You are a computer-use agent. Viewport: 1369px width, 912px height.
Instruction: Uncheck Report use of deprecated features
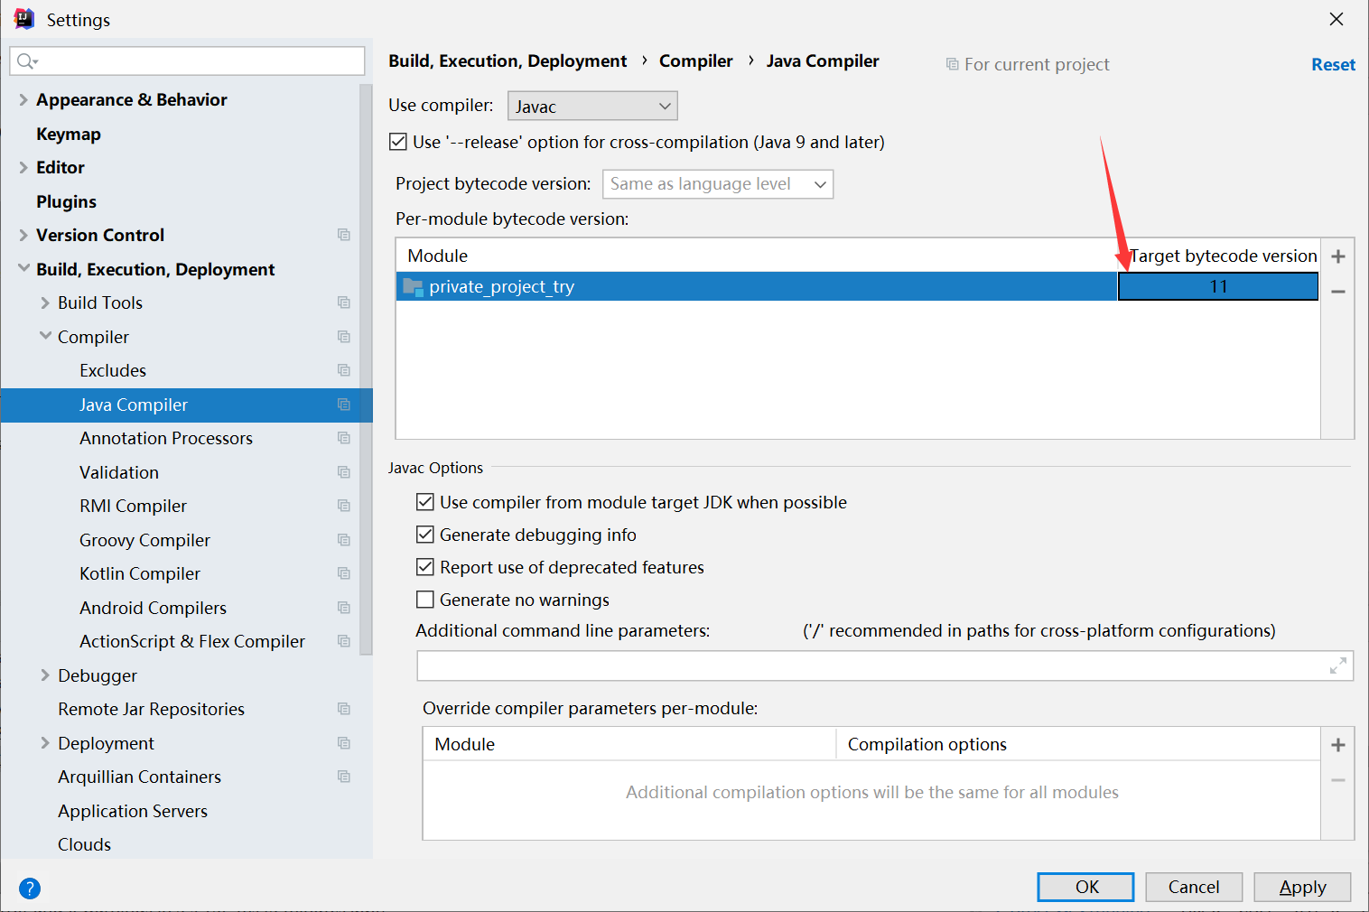coord(424,566)
